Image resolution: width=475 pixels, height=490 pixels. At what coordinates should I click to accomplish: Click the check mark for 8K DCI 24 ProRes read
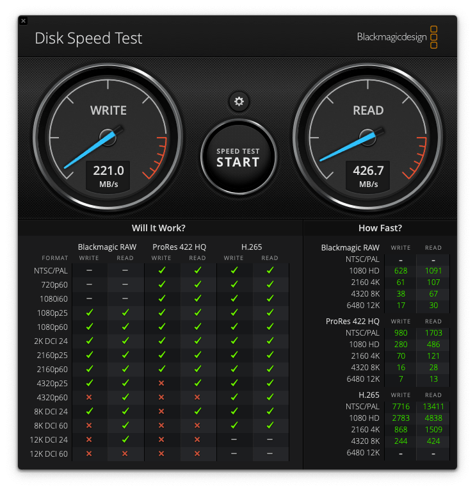click(198, 411)
